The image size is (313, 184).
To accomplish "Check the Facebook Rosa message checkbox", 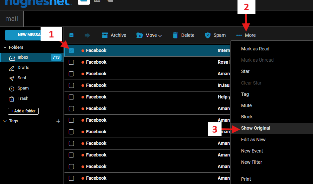I will [x=71, y=62].
